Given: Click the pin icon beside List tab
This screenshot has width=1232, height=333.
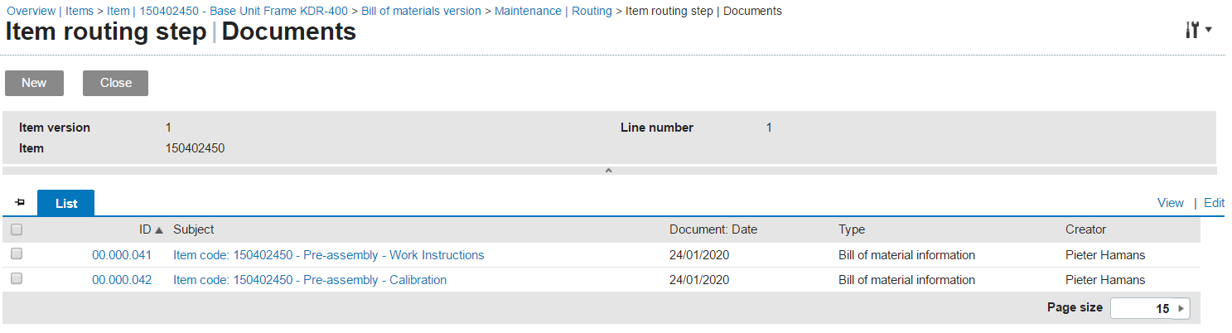Looking at the screenshot, I should [x=20, y=203].
